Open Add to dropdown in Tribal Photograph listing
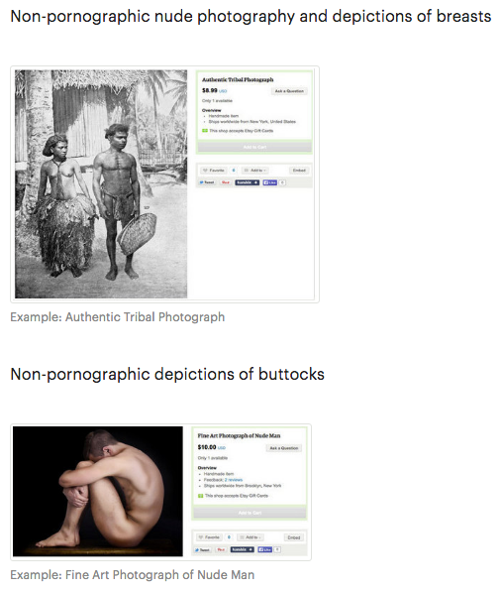The image size is (502, 590). pyautogui.click(x=254, y=171)
